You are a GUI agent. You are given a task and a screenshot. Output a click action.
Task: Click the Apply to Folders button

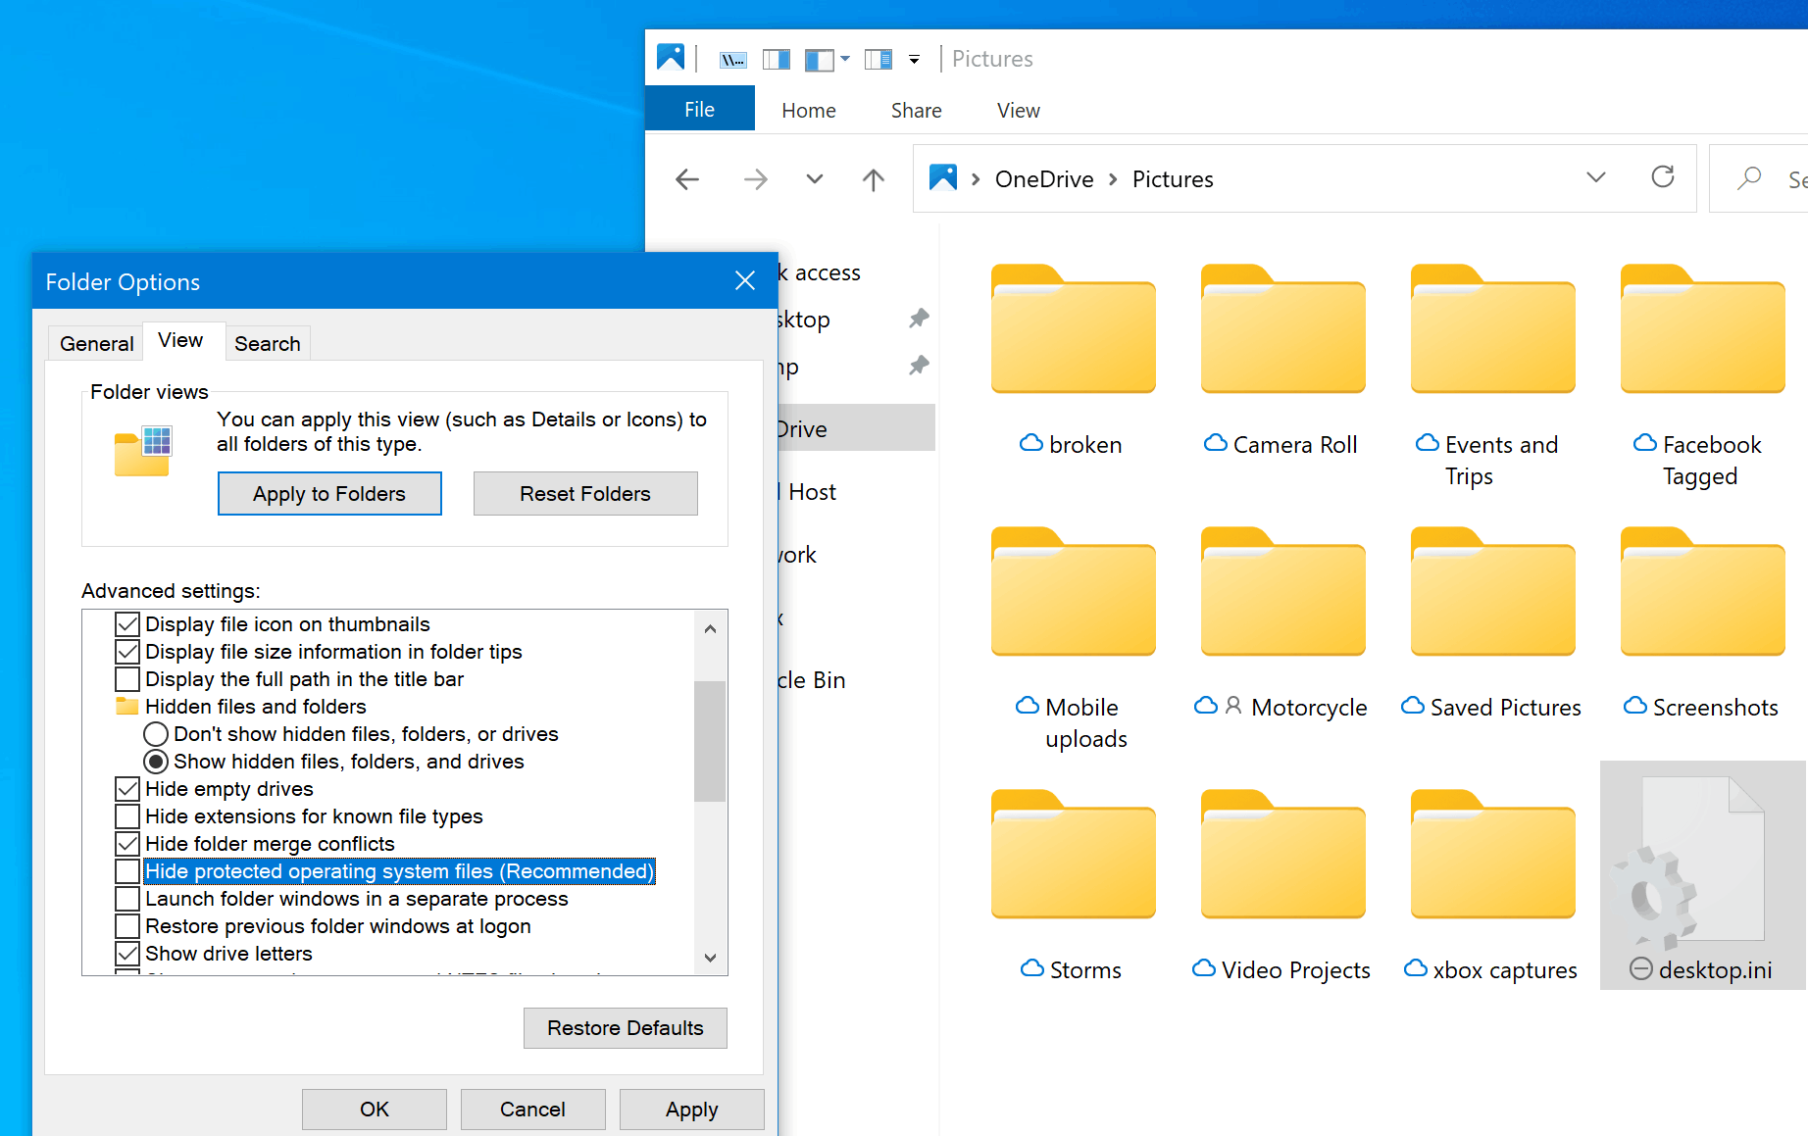click(329, 493)
